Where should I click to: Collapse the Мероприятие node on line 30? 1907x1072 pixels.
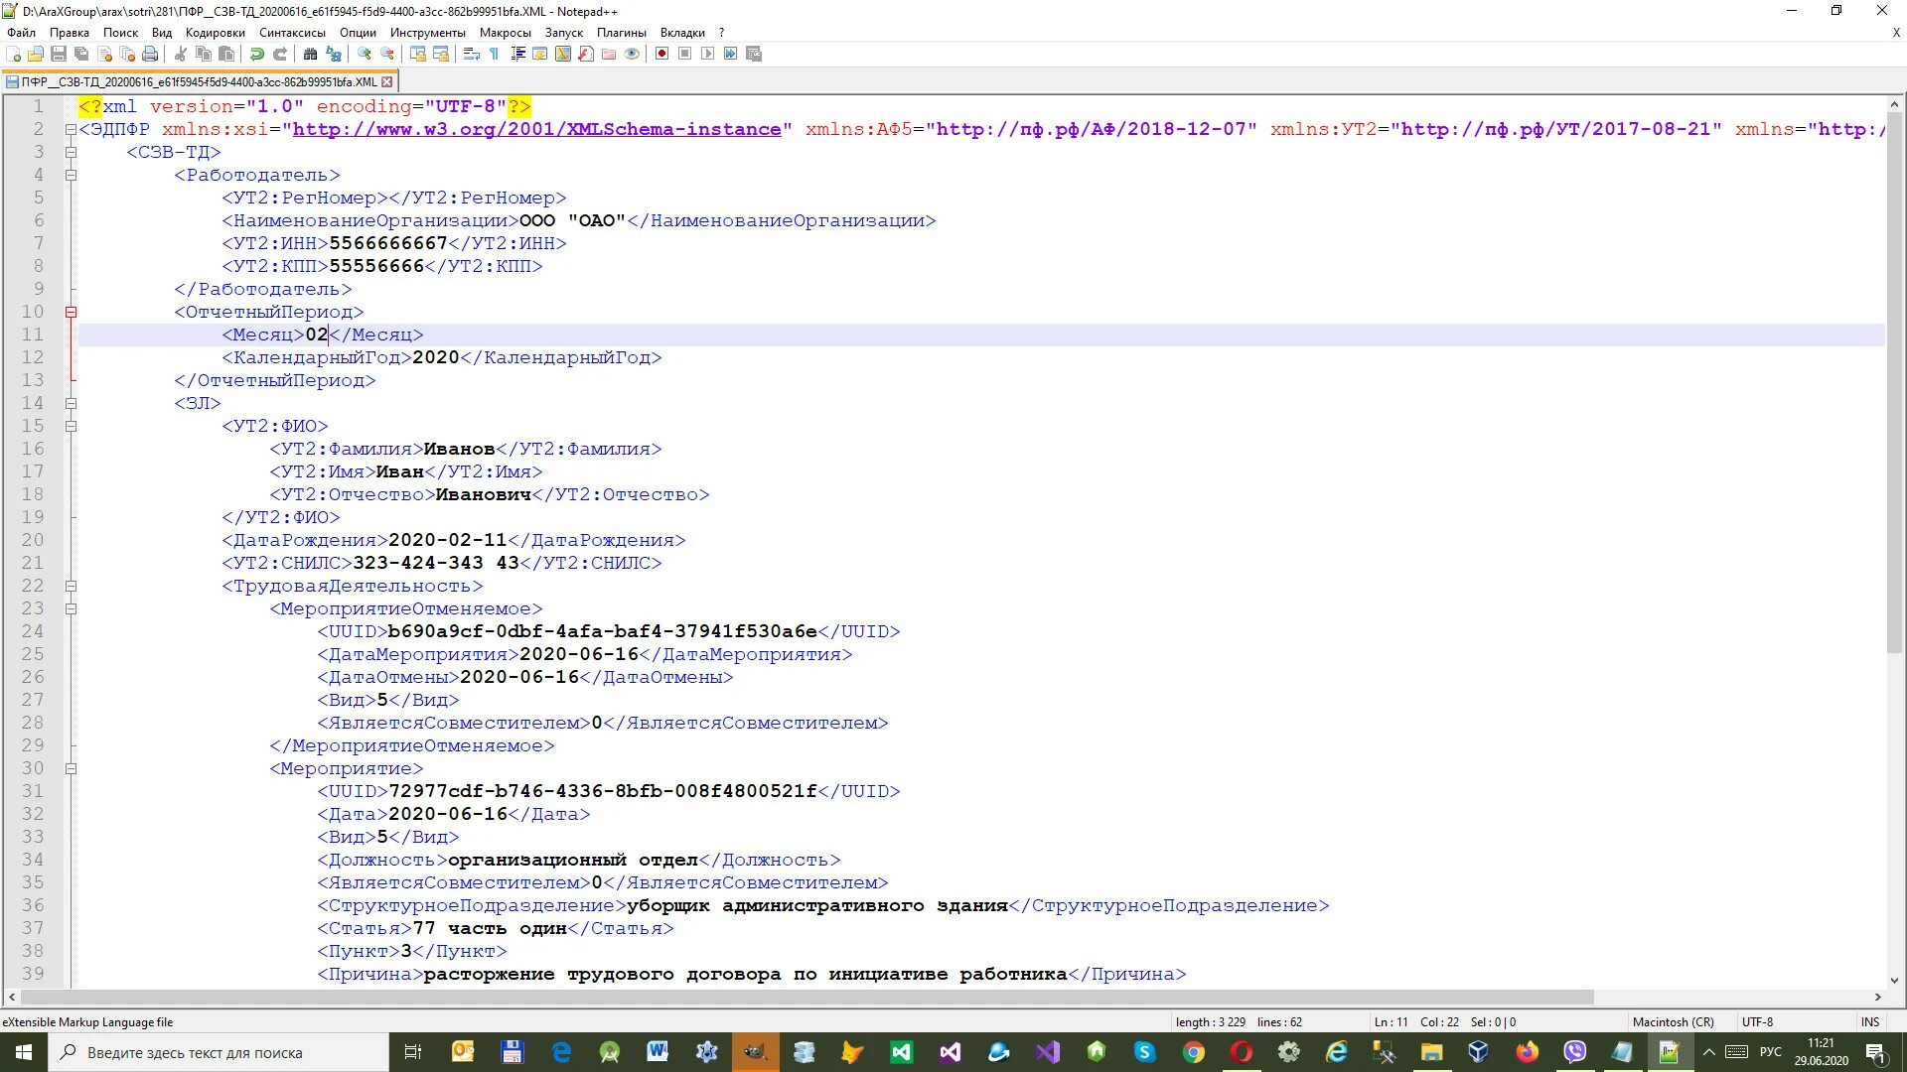click(71, 769)
